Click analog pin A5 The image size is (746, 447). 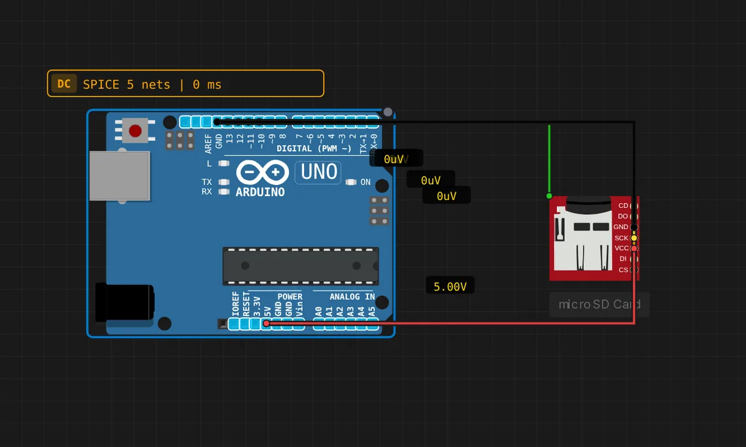[x=372, y=323]
